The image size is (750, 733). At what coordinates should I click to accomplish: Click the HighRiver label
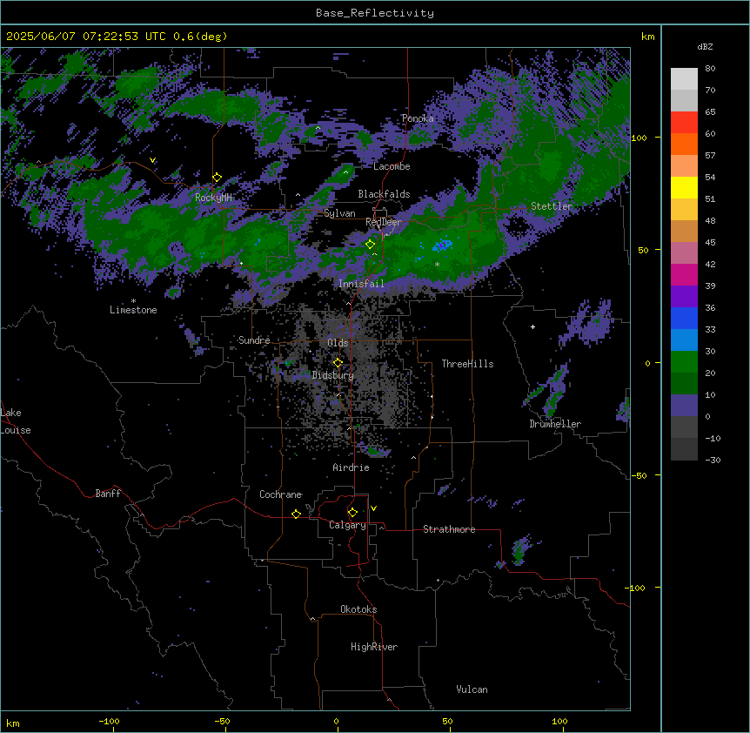(x=374, y=647)
